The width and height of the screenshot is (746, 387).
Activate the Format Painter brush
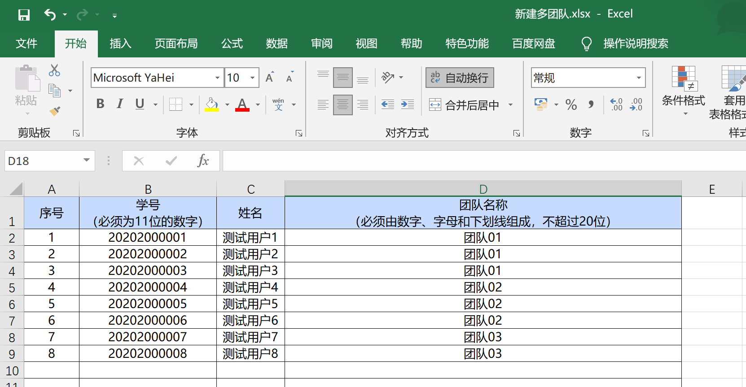[x=55, y=111]
